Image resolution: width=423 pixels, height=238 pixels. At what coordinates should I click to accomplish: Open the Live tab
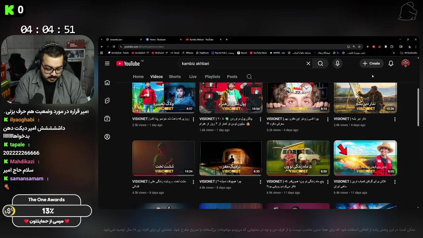[193, 77]
